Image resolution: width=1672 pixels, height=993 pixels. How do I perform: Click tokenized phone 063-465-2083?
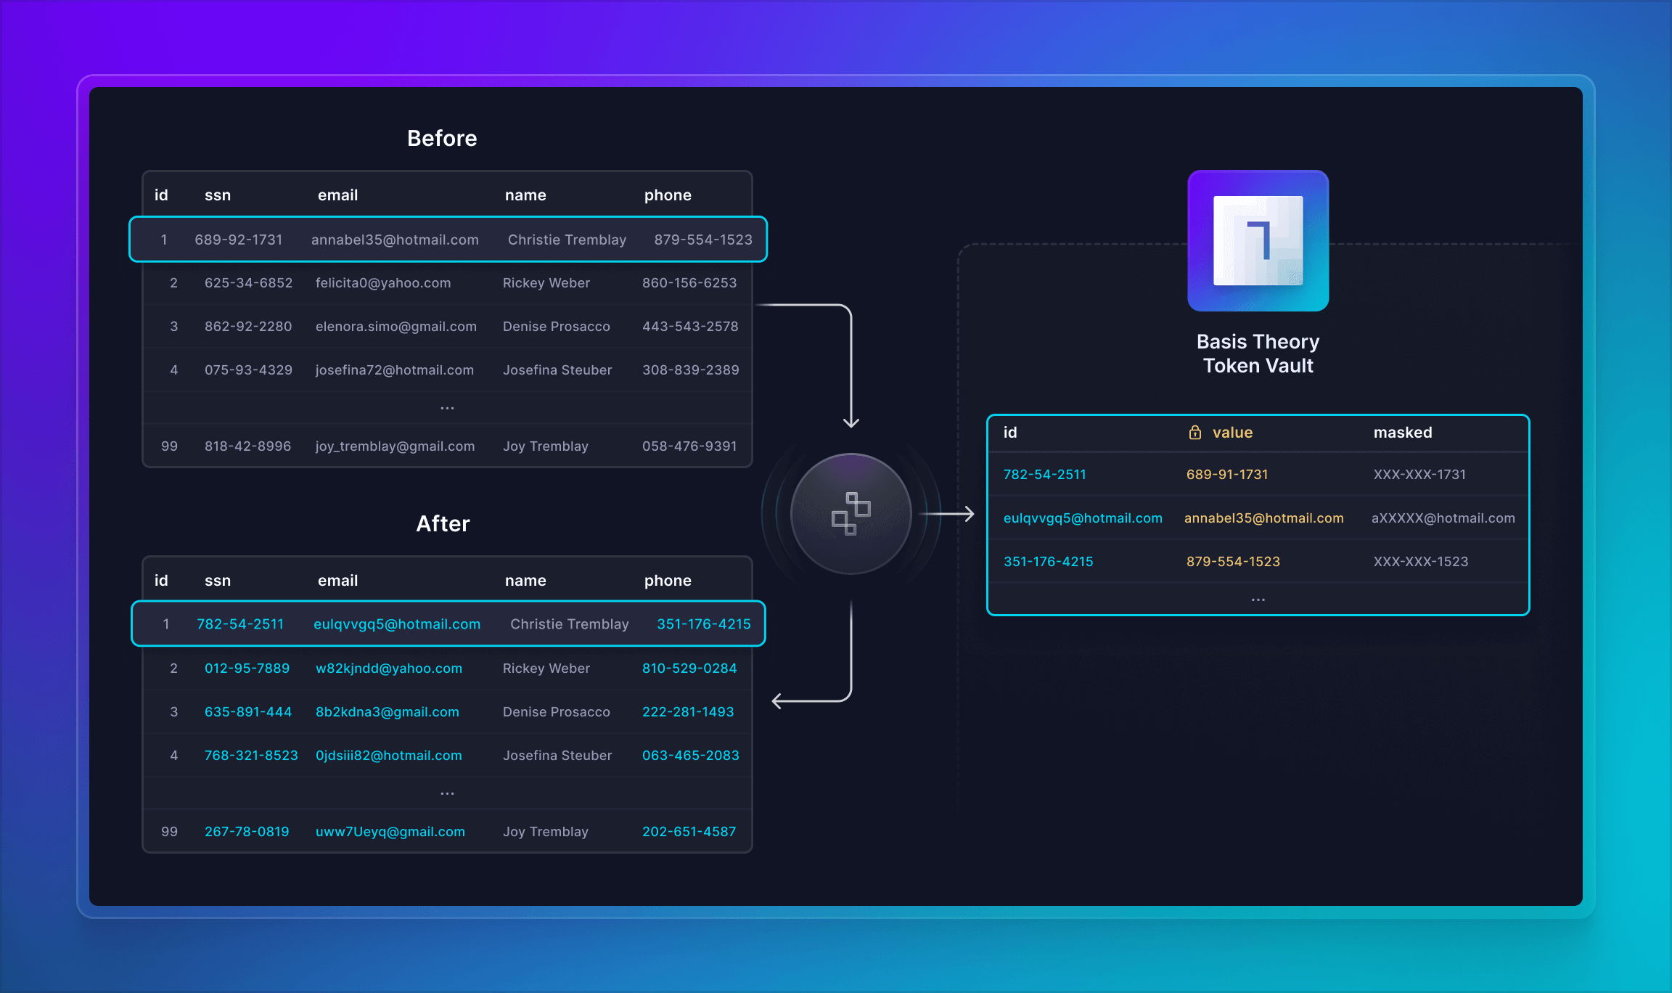[691, 756]
